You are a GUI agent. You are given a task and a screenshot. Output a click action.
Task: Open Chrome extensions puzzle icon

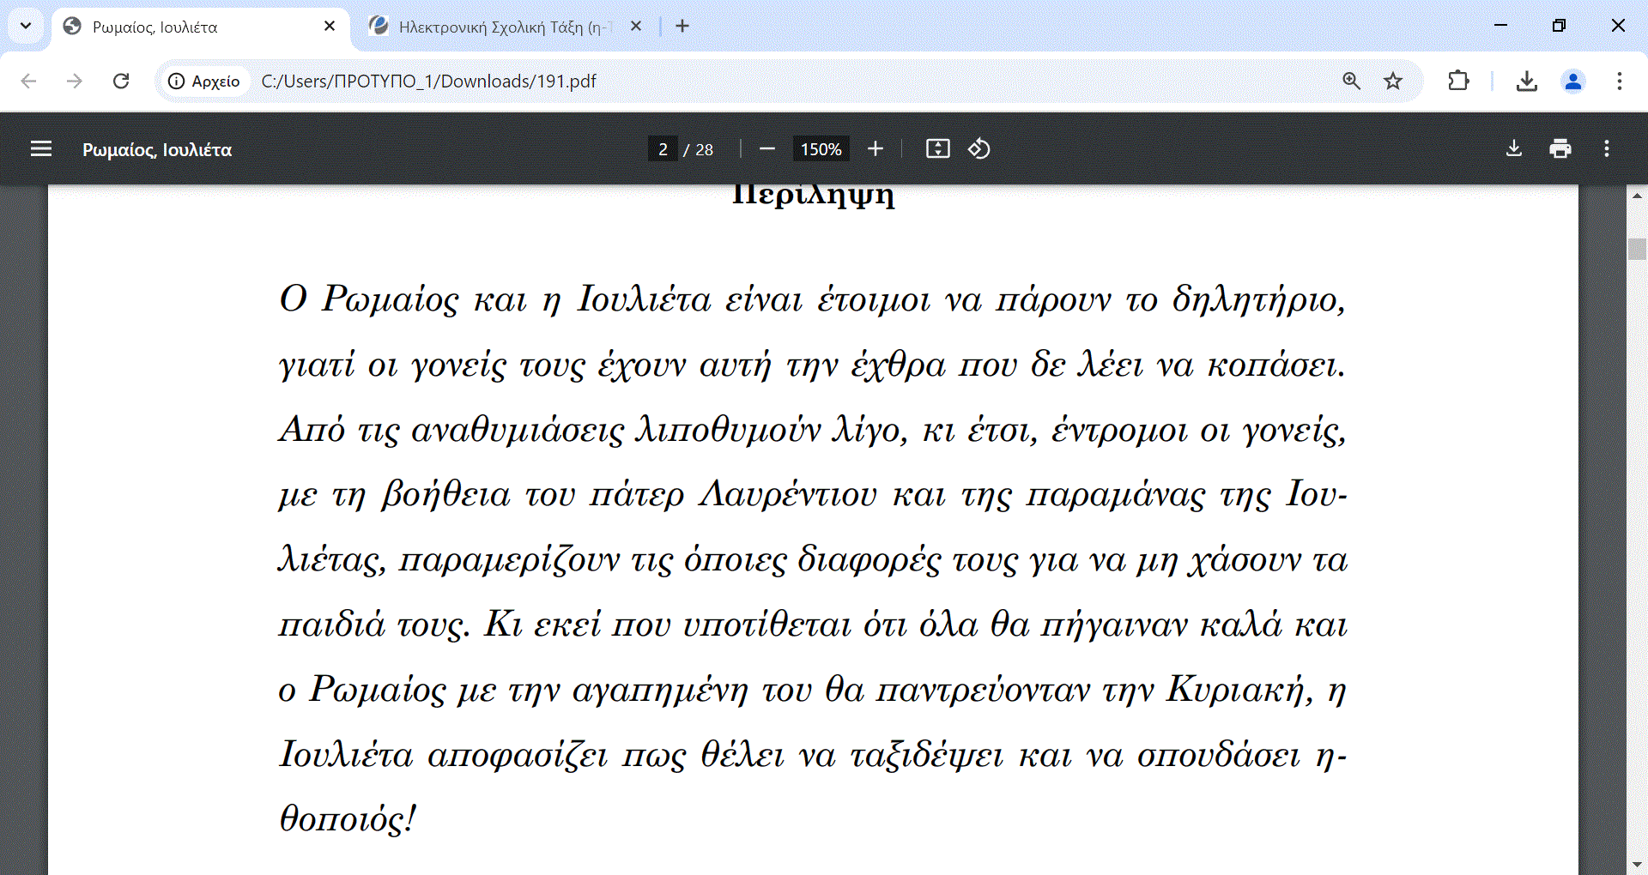1458,81
